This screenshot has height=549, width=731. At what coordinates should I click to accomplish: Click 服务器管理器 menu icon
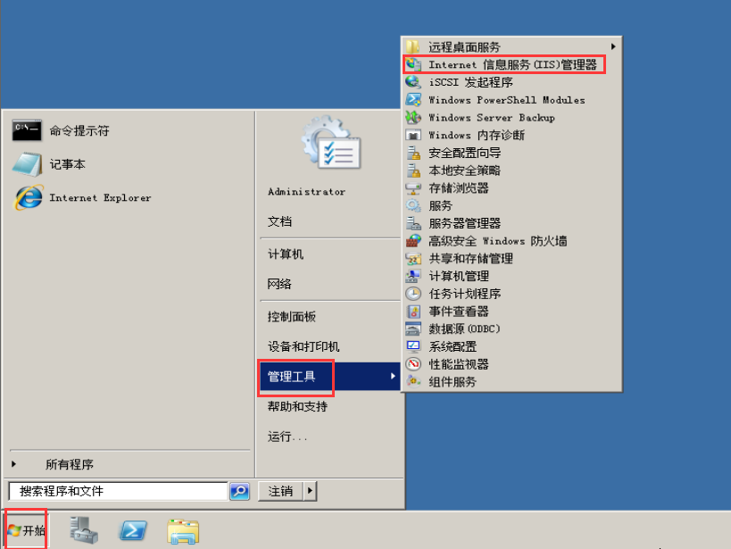tap(413, 223)
